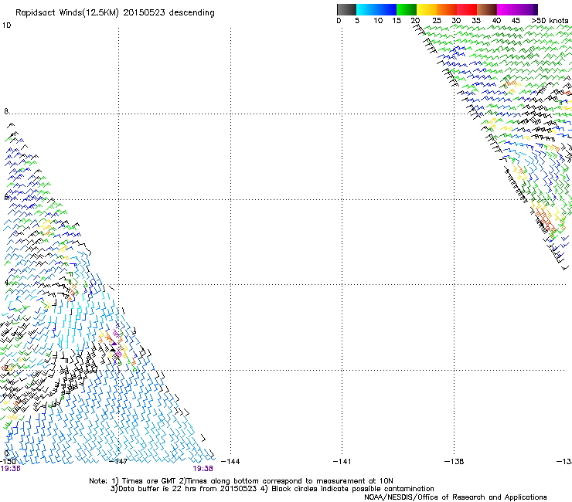The height and width of the screenshot is (502, 572).
Task: Click the '25' legend scale label
Action: click(x=437, y=21)
